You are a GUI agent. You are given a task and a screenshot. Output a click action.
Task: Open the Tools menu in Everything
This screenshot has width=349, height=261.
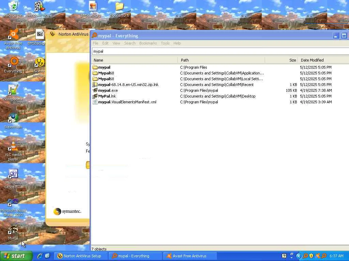click(165, 43)
